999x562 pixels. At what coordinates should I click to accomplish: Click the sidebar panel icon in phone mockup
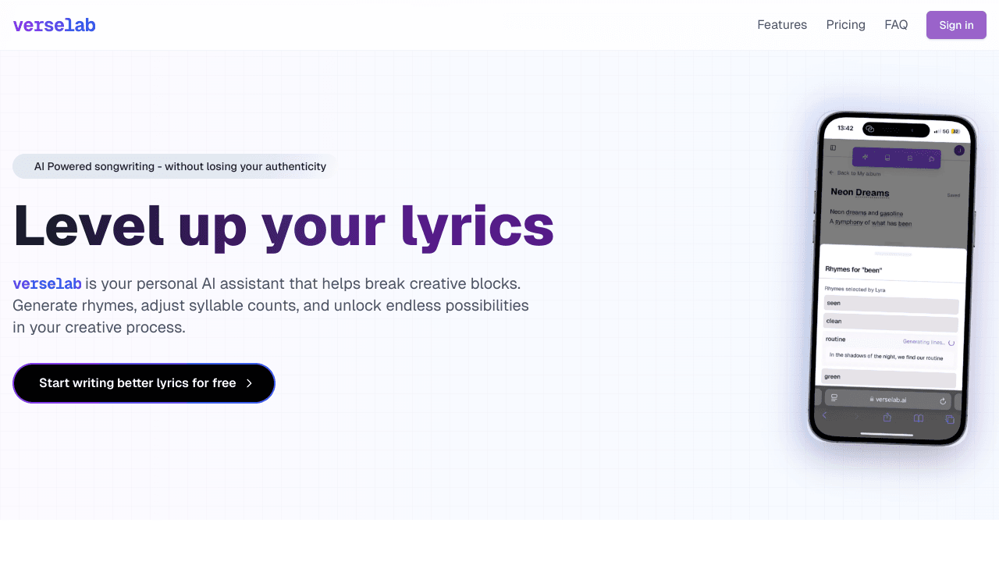(x=834, y=148)
